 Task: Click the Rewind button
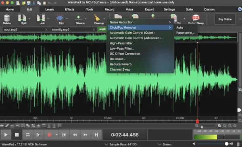tap(75, 135)
